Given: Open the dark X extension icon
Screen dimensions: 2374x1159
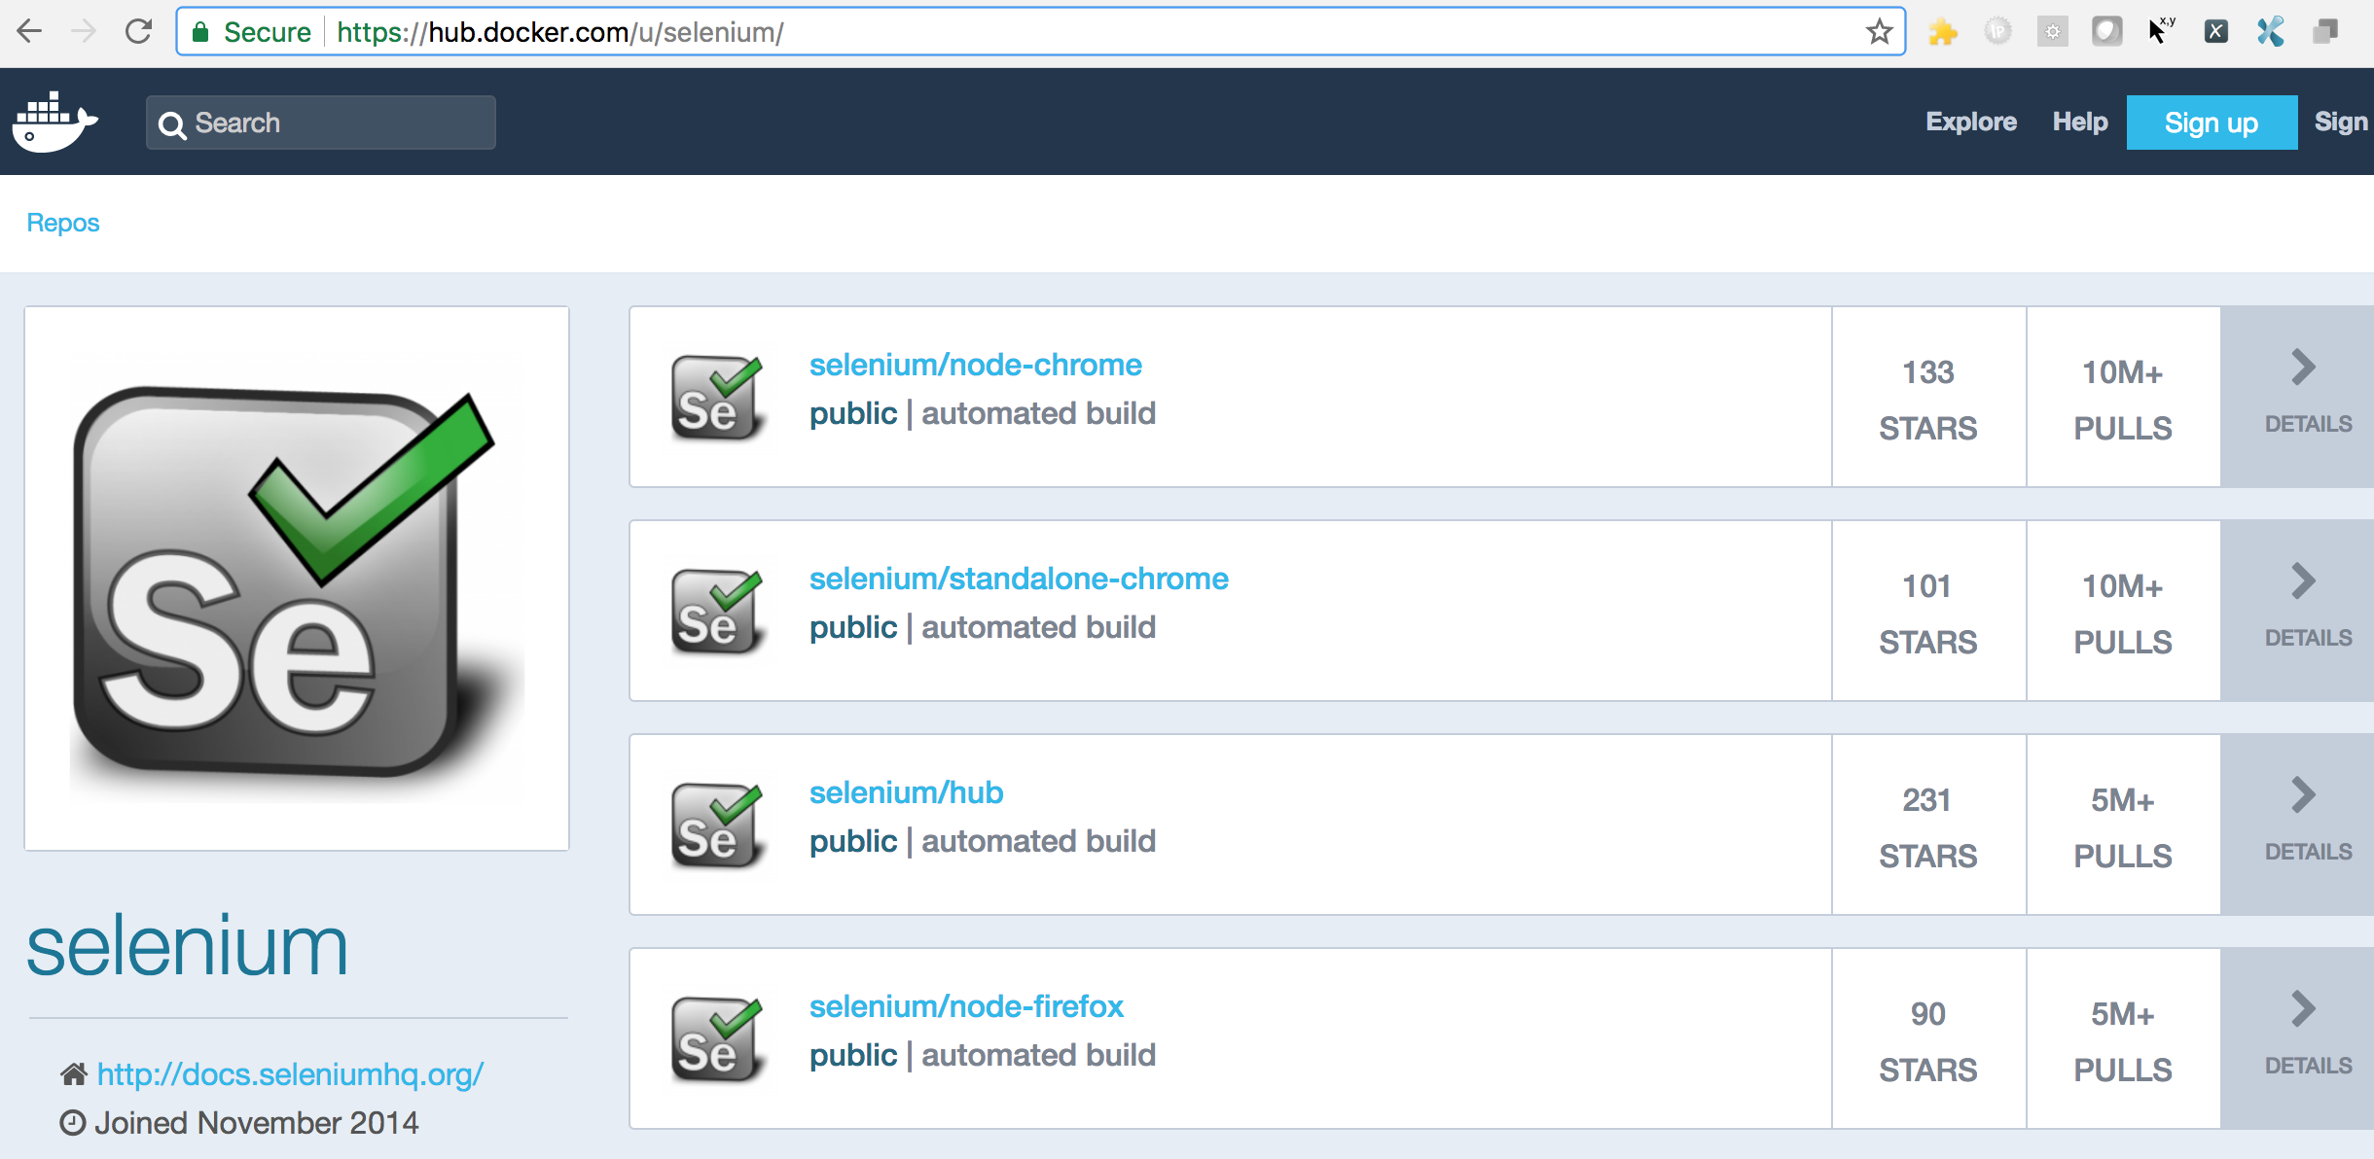Looking at the screenshot, I should [2215, 32].
